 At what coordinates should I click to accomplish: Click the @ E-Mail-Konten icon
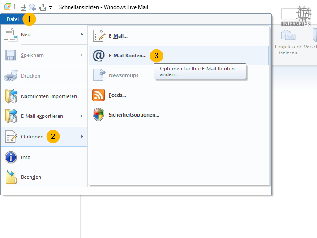(x=99, y=56)
